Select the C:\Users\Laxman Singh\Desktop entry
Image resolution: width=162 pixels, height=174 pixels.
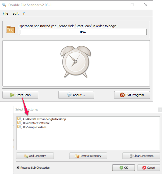point(45,119)
